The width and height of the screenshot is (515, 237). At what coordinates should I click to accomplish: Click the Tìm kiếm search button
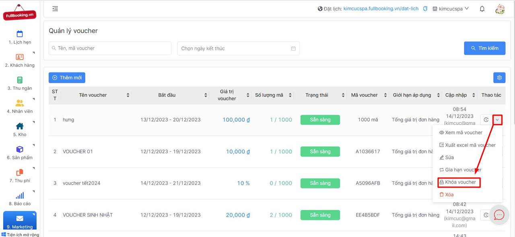[x=484, y=48]
